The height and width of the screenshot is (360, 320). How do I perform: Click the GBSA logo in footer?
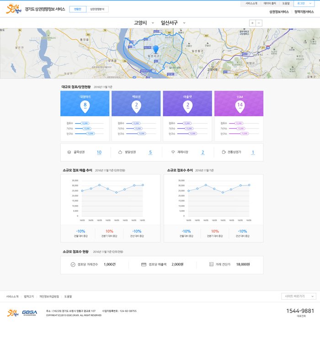30,313
